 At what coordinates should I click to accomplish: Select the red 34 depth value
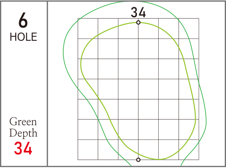(x=23, y=148)
